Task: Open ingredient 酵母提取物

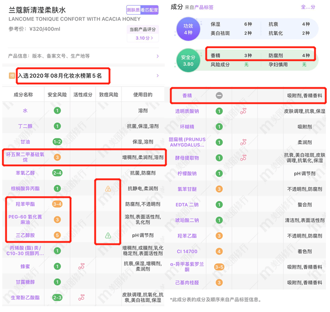Action: (x=187, y=158)
